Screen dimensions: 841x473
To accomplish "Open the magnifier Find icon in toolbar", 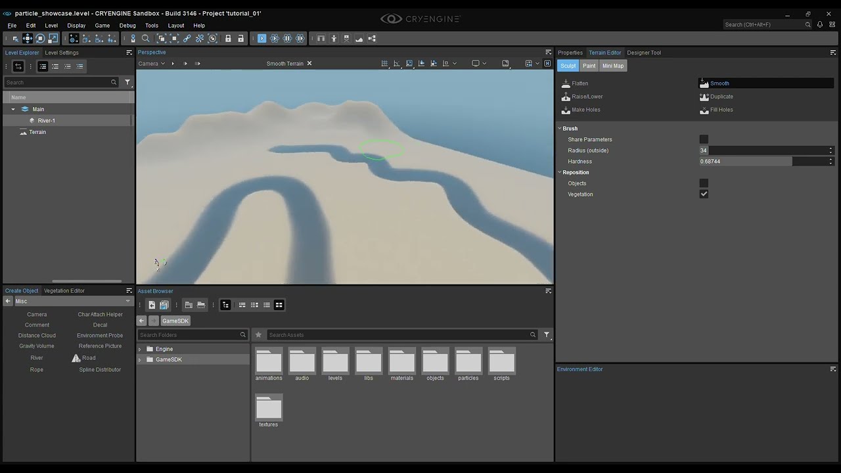I will tap(146, 39).
